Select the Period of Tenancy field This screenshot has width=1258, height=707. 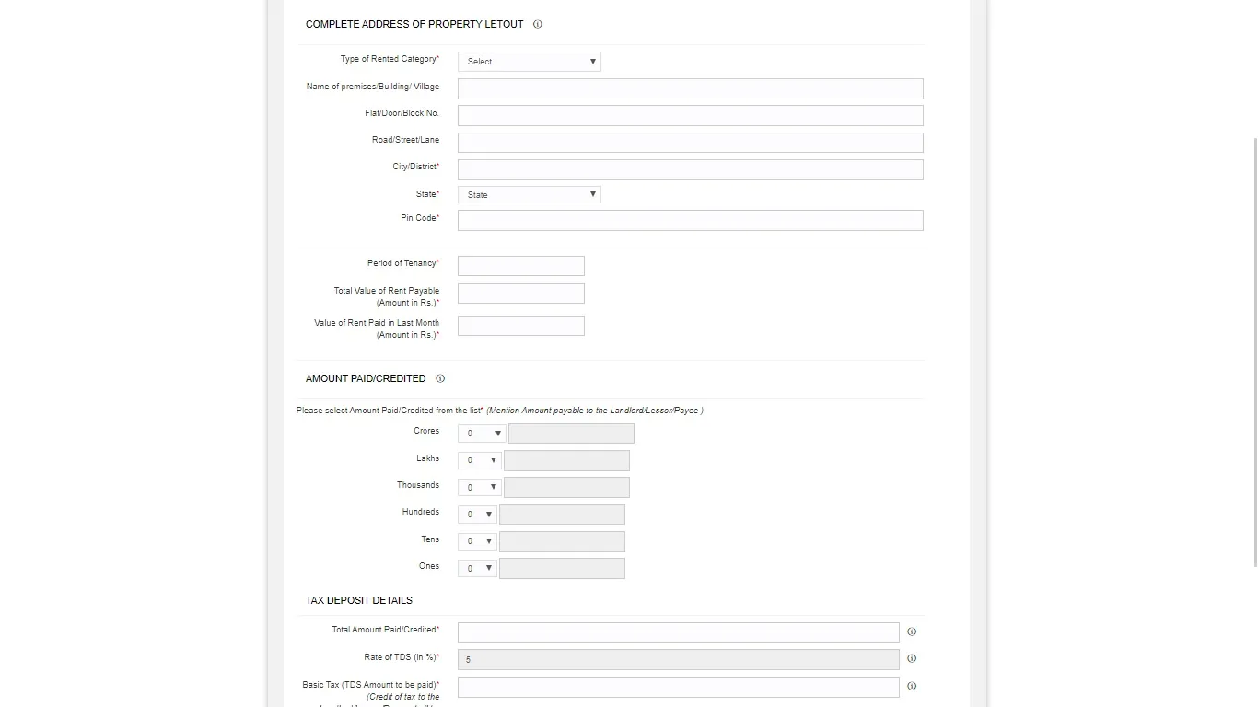click(x=520, y=265)
